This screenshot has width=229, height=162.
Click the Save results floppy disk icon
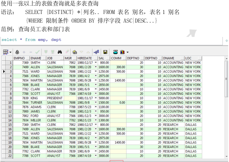click(x=105, y=52)
